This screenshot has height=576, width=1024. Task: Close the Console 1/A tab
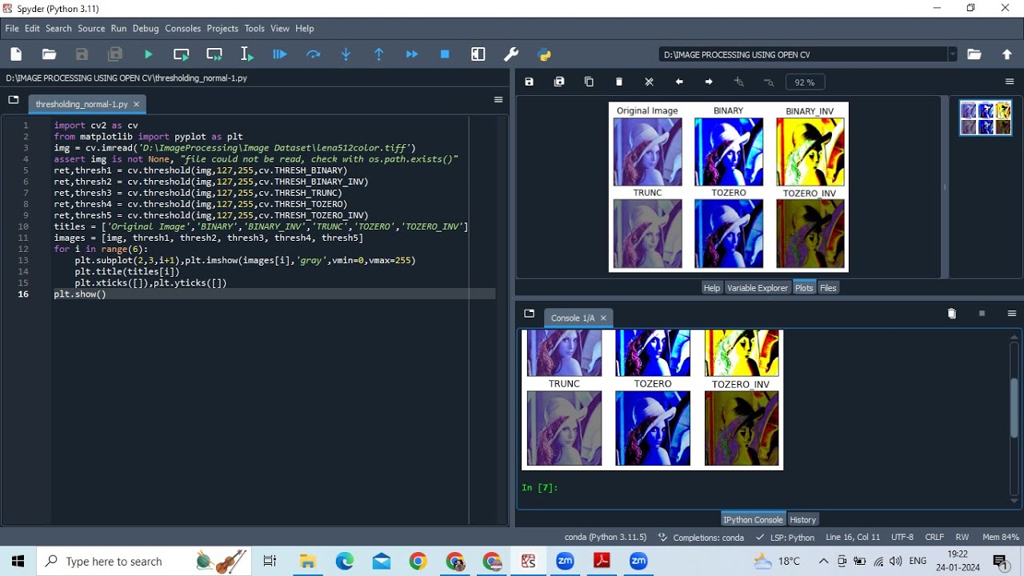point(603,318)
